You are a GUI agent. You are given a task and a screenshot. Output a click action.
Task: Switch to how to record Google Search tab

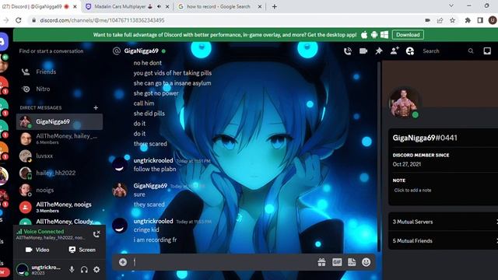click(x=219, y=6)
